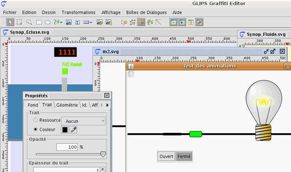Activate the dashed marquee selection tool
291x172 pixels.
point(19,22)
